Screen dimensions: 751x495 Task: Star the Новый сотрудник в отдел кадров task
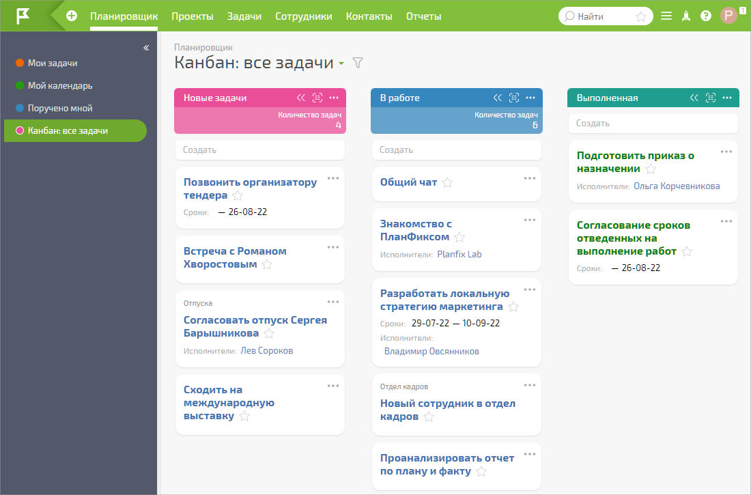pos(429,417)
